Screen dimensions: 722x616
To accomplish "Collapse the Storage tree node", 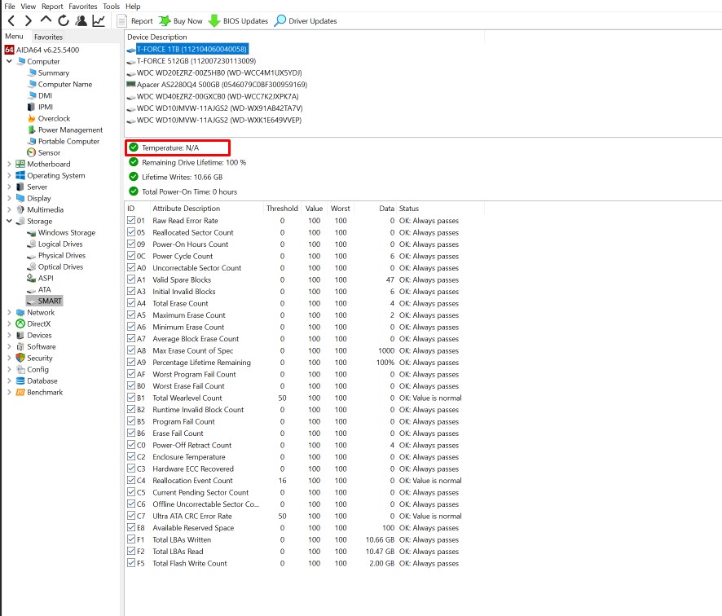I will [x=9, y=221].
